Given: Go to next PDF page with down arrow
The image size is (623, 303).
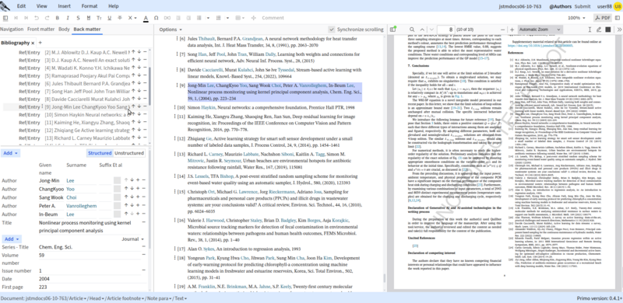Looking at the screenshot, I should 431,30.
